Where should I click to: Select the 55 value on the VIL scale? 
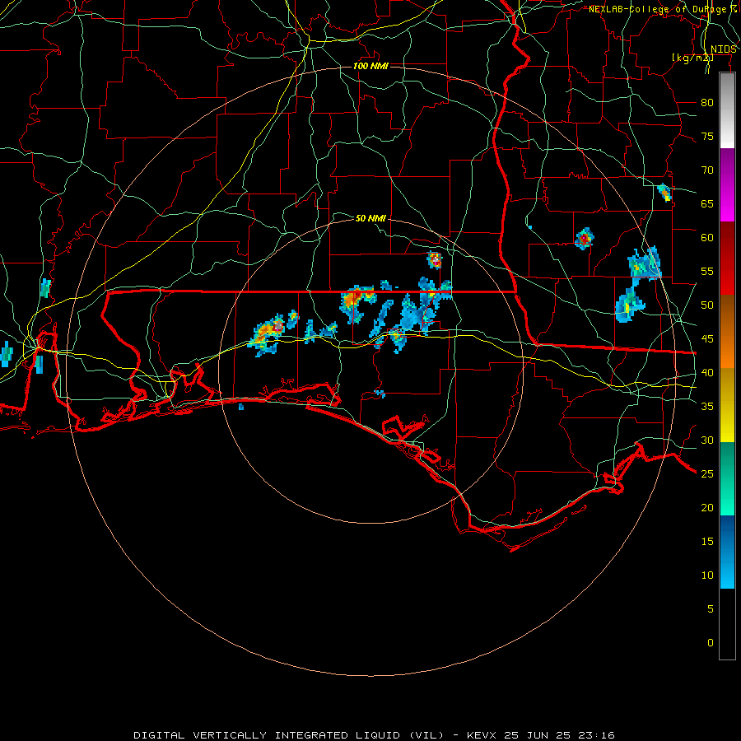[707, 271]
